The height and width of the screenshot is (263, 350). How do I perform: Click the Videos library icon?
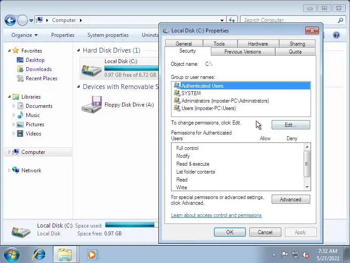[20, 134]
